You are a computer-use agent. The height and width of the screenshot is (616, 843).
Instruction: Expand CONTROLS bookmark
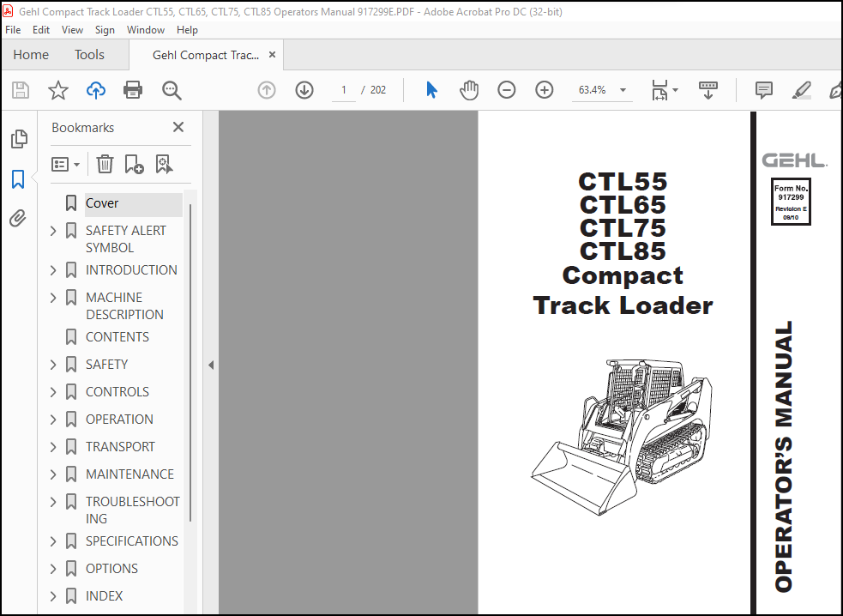[x=53, y=392]
